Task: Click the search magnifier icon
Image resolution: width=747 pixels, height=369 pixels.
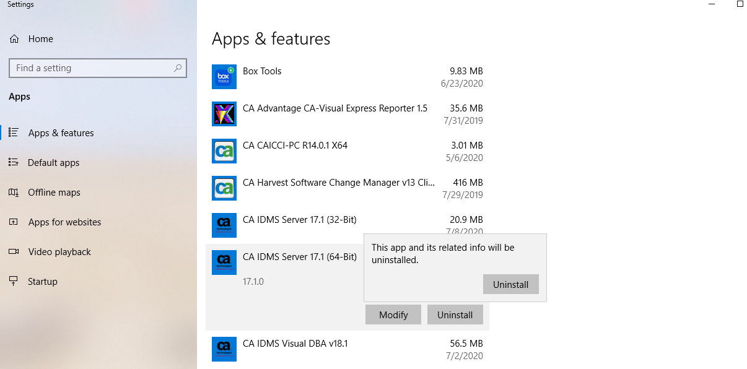Action: (x=178, y=68)
